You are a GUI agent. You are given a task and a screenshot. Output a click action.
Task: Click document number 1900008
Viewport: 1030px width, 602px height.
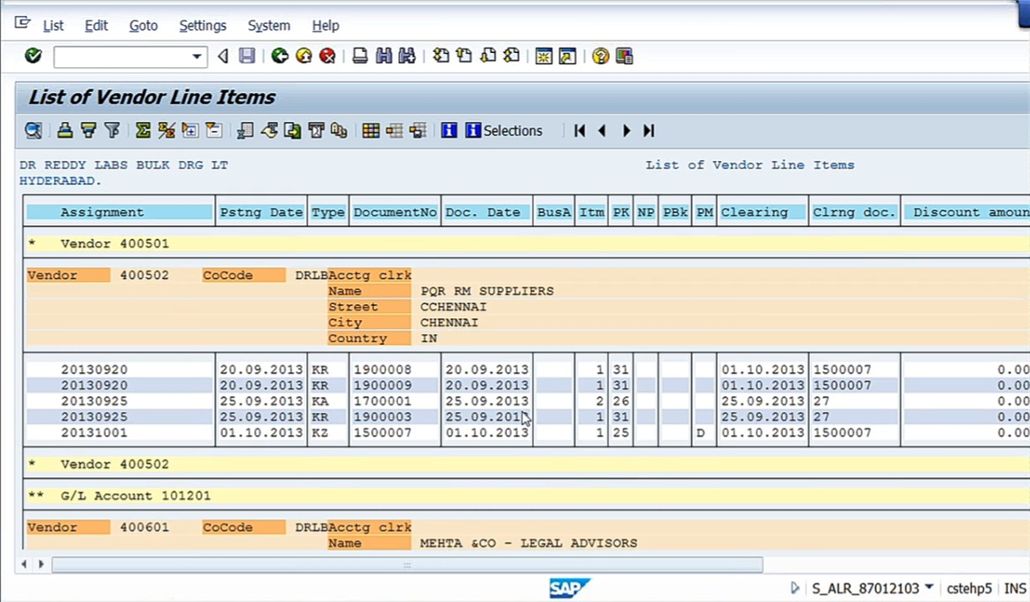click(382, 370)
